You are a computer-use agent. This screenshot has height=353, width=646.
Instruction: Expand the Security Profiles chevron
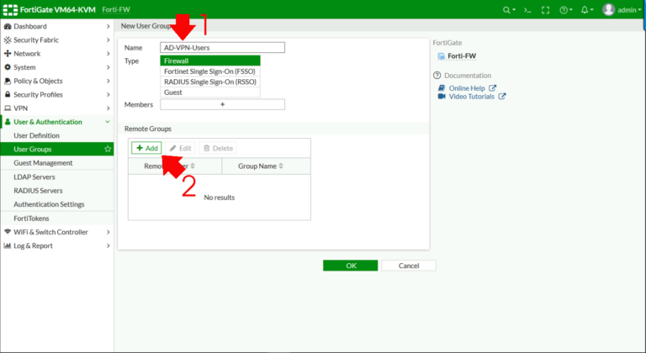tap(108, 94)
